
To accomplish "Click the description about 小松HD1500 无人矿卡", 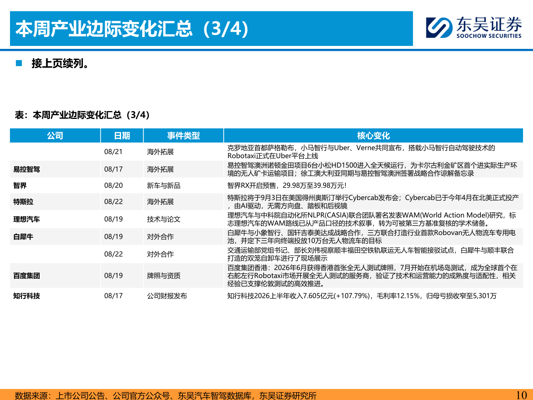I will tap(372, 169).
